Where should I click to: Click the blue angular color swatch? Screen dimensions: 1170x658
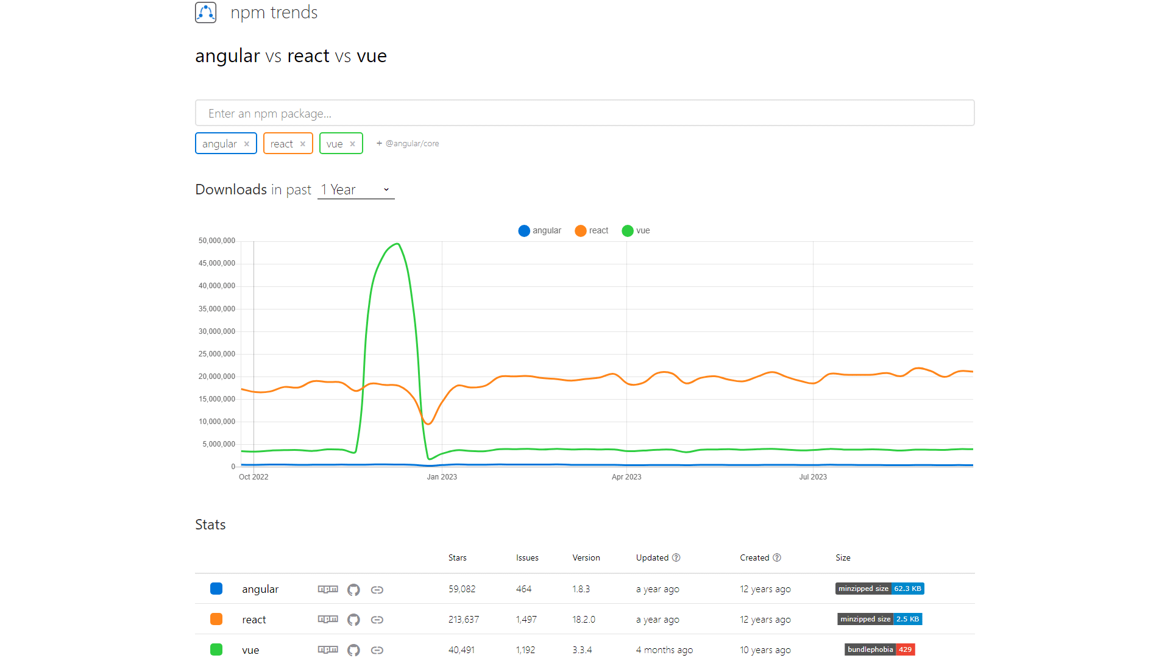coord(216,589)
